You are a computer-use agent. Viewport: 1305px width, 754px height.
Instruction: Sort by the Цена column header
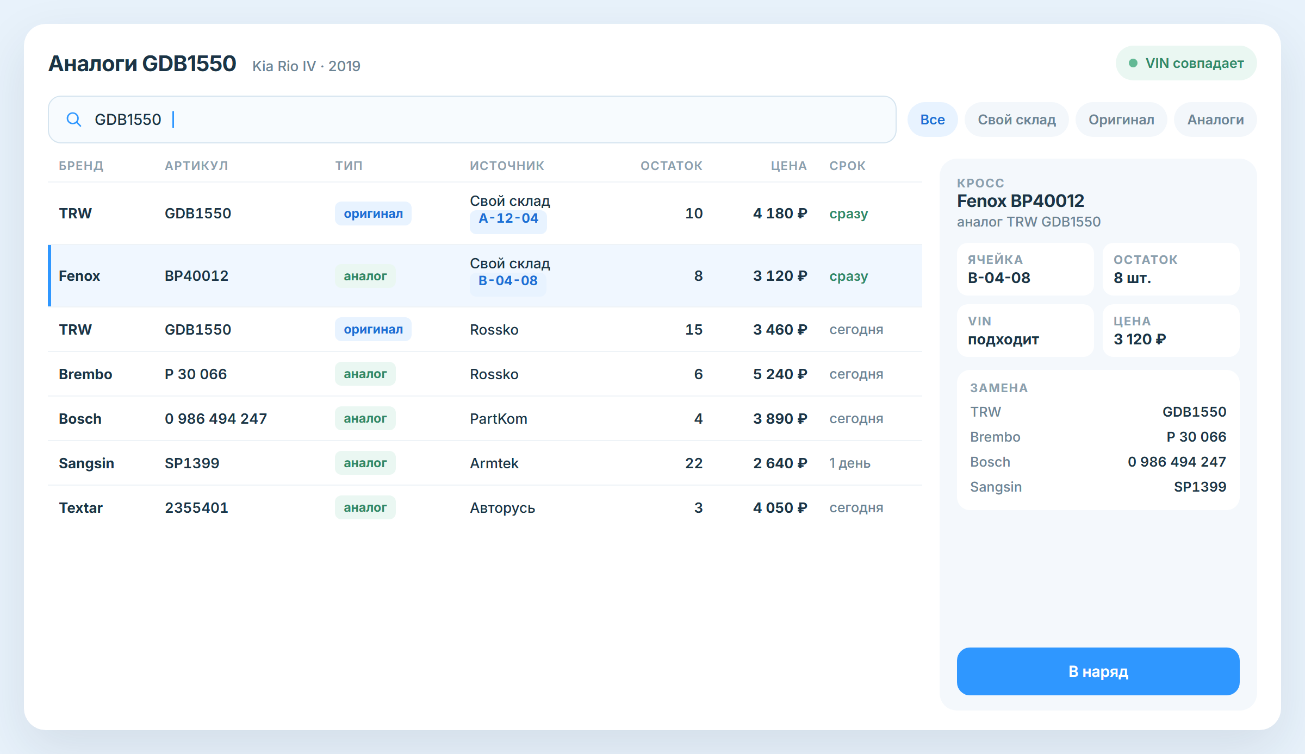[x=788, y=166]
